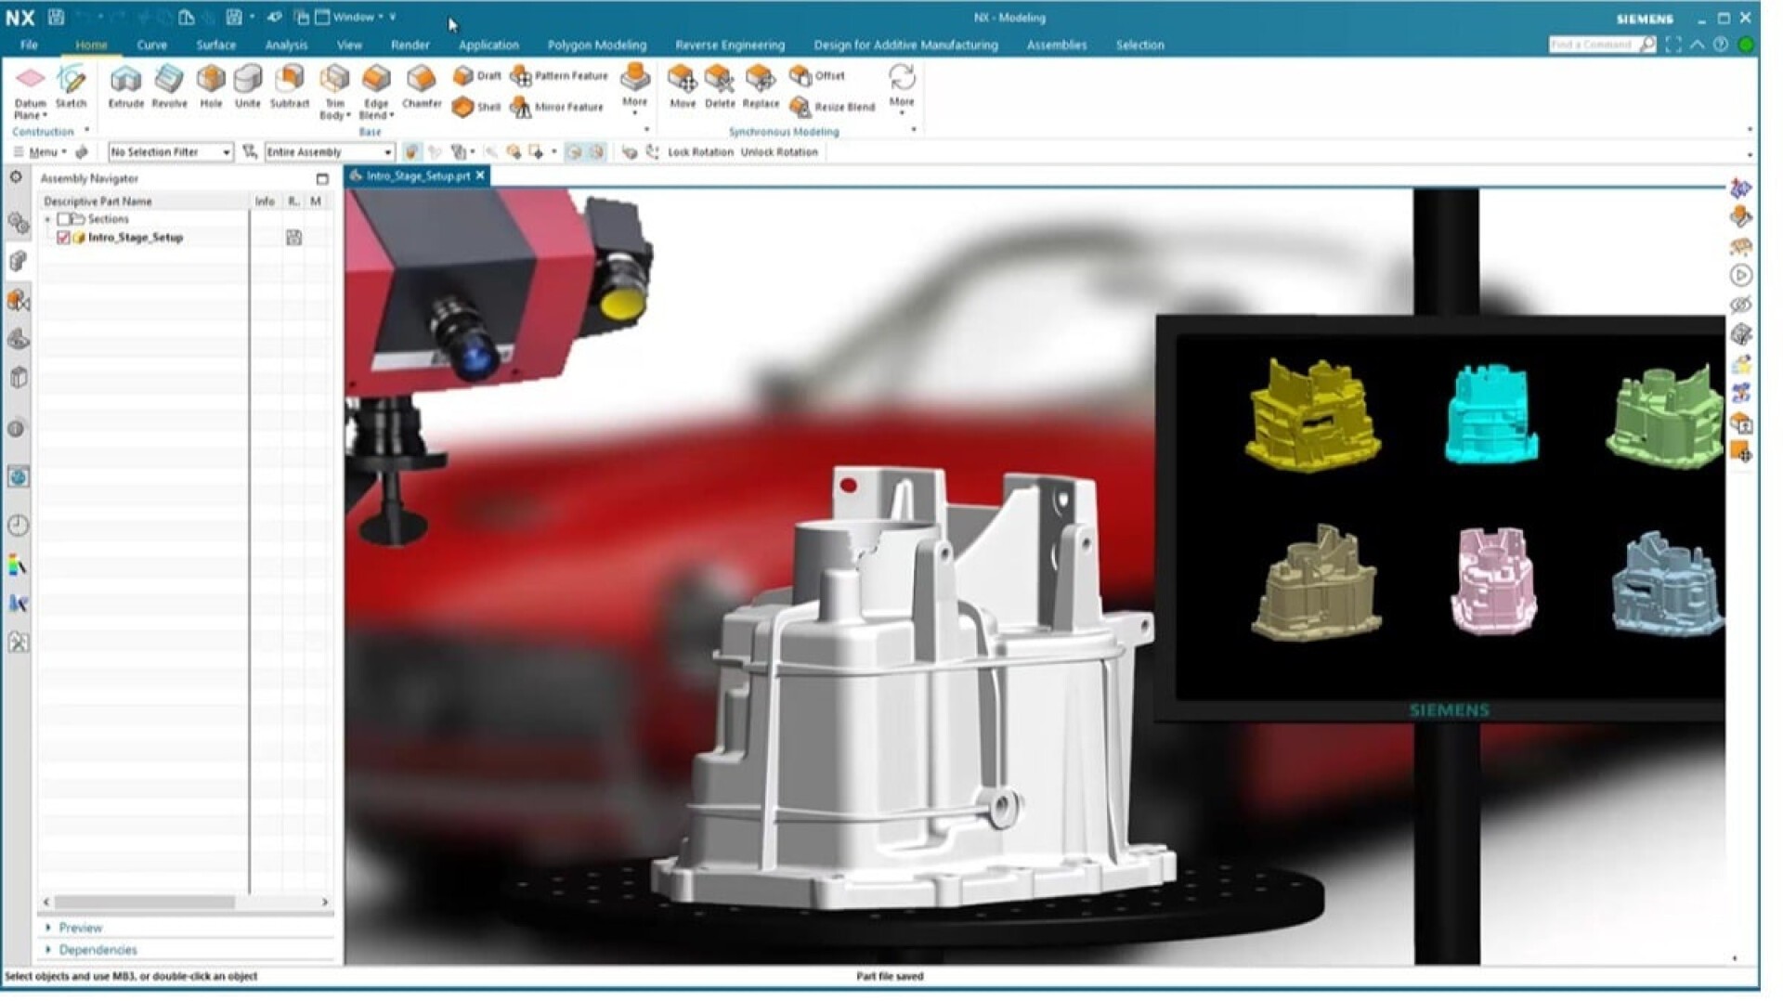The image size is (1783, 1001).
Task: Click the View ribbon tab
Action: [x=349, y=45]
